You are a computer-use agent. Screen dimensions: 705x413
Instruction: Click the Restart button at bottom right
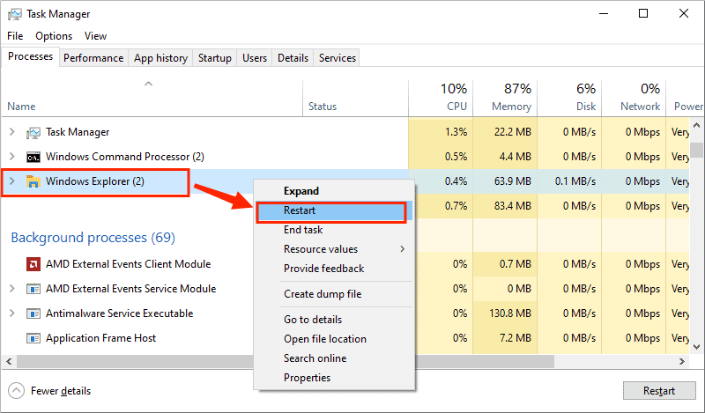point(659,390)
